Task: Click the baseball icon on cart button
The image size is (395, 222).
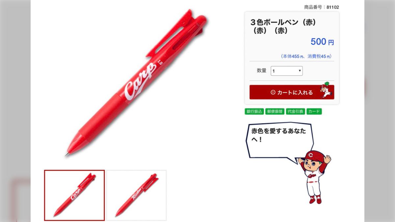Action: 273,92
